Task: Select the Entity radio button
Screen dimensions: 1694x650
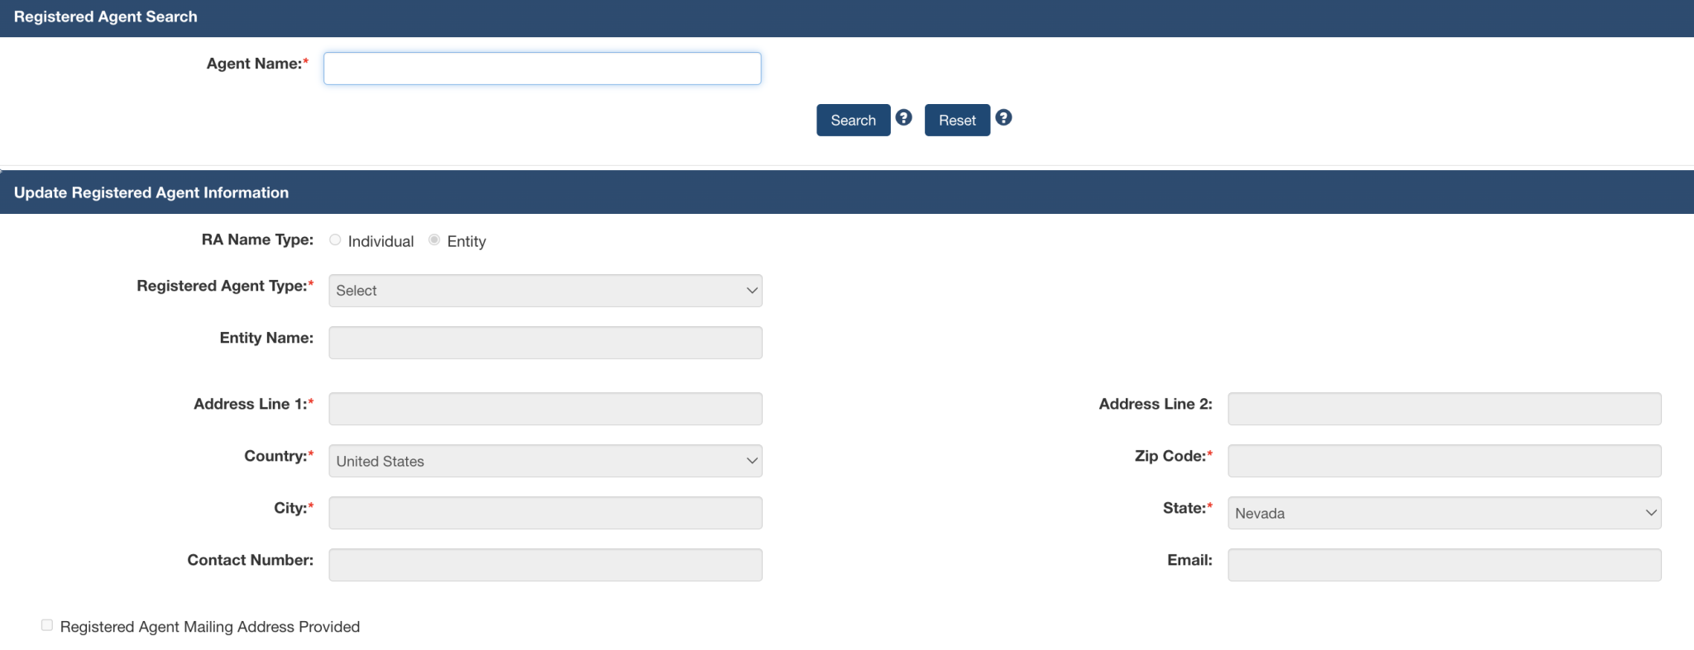Action: tap(434, 240)
